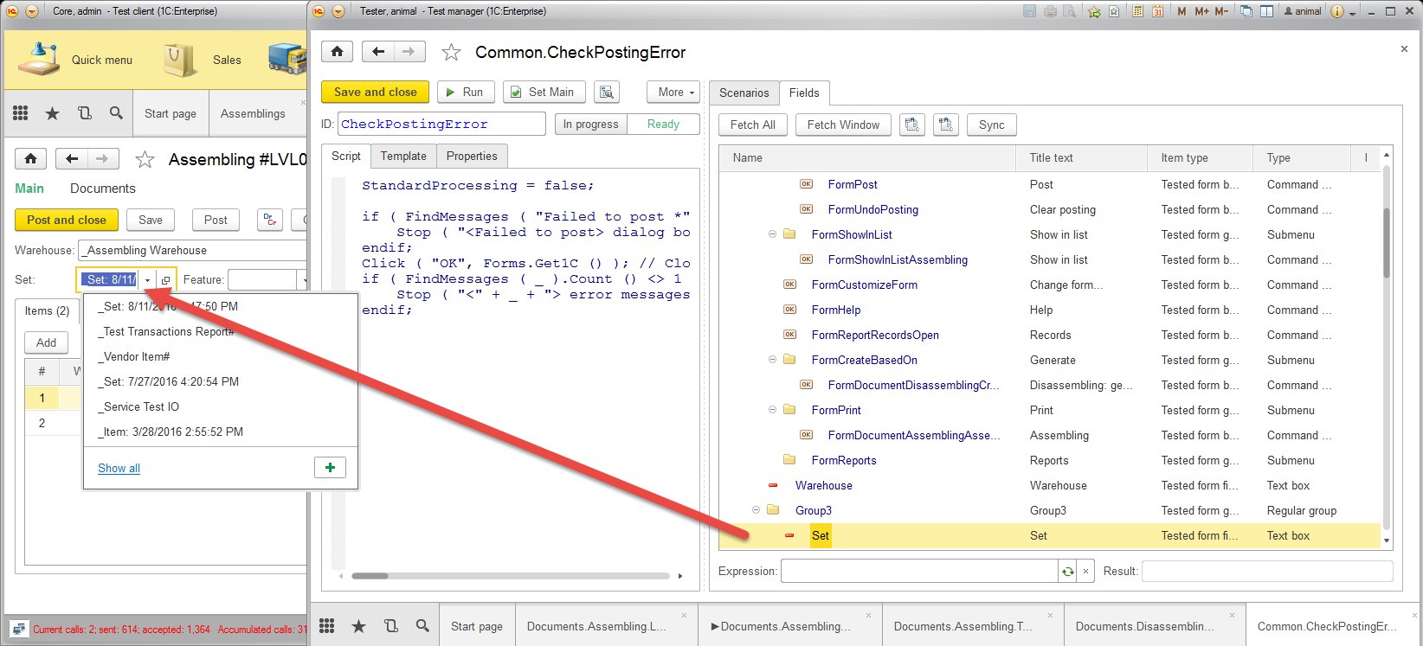Switch status to In progress
The height and width of the screenshot is (646, 1423).
[x=590, y=125]
